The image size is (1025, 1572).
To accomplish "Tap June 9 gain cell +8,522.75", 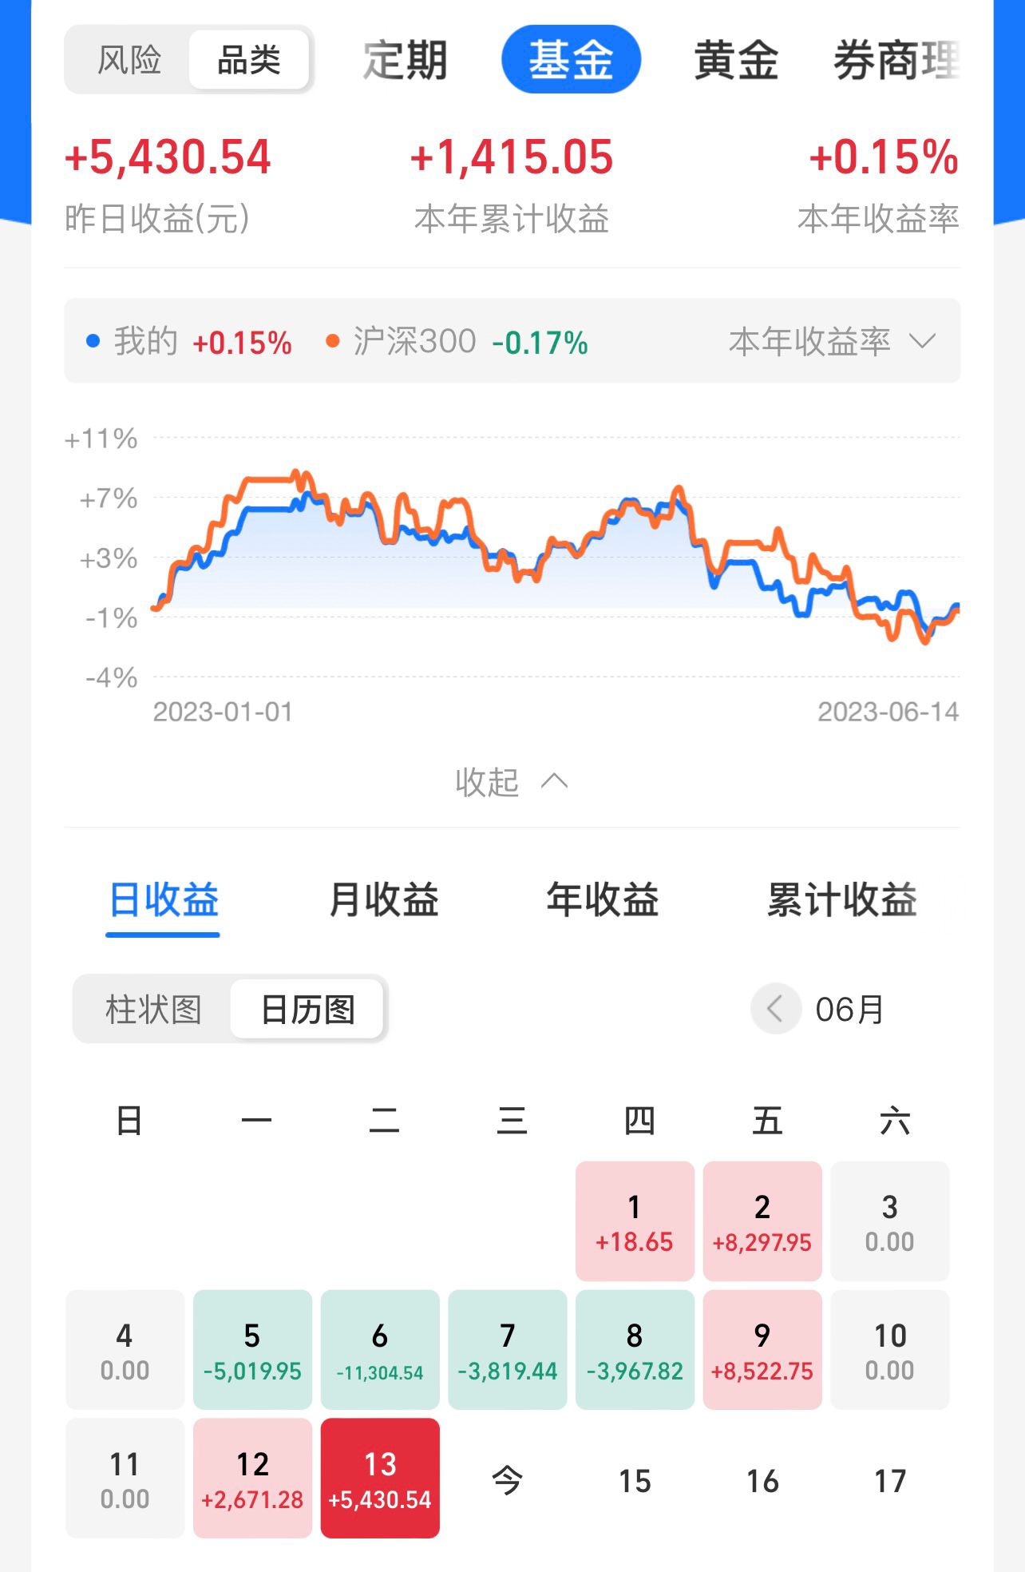I will tap(762, 1350).
